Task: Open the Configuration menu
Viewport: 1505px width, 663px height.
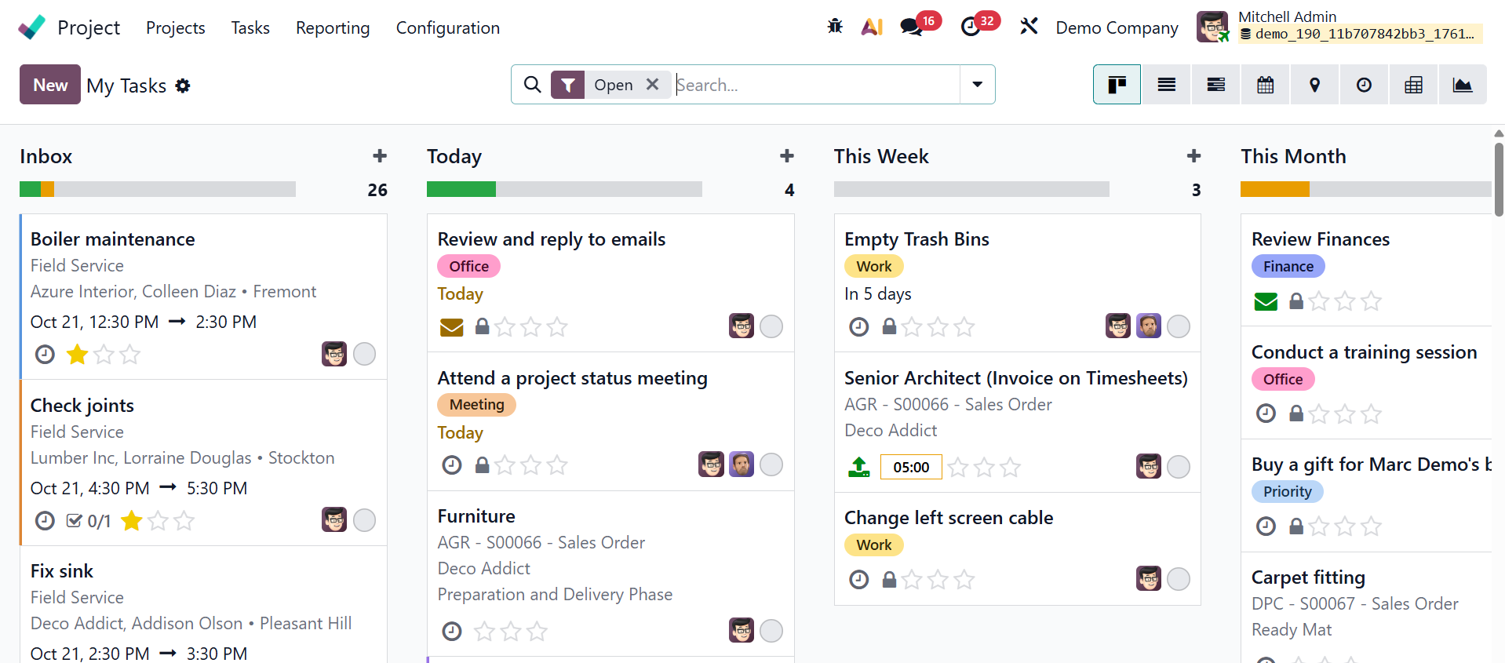Action: 447,27
